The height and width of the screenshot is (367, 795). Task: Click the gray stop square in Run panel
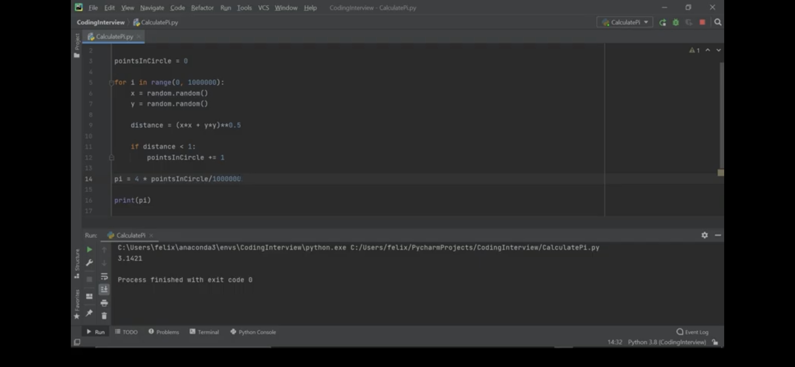tap(89, 279)
